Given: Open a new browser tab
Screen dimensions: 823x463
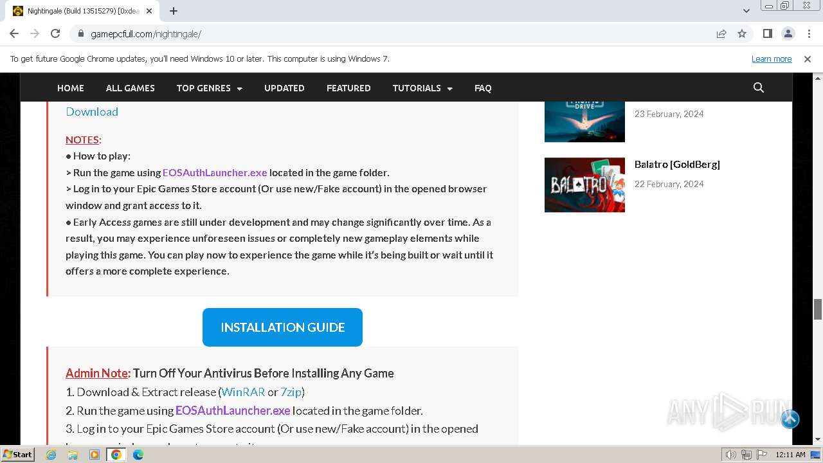Looking at the screenshot, I should [174, 11].
